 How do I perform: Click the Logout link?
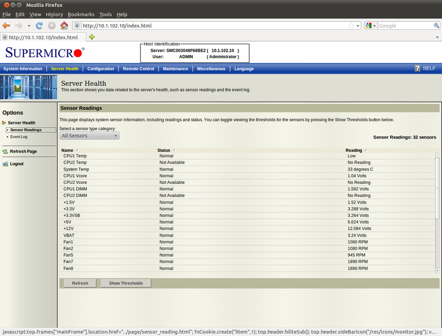click(x=17, y=164)
